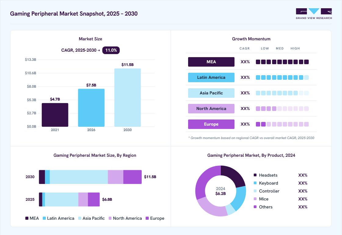342x235 pixels.
Task: Click the Others legend color square
Action: (255, 207)
